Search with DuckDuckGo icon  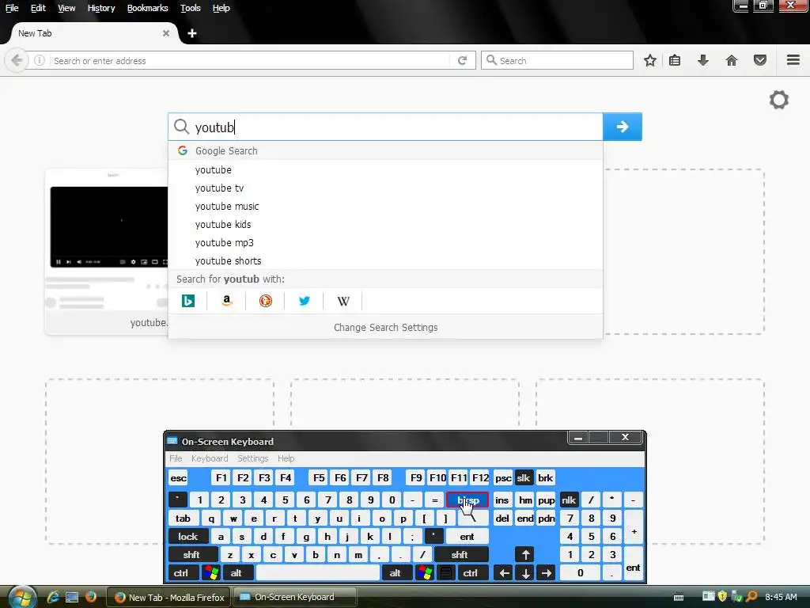[x=265, y=301]
